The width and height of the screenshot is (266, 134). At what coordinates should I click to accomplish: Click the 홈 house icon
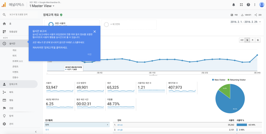[4, 24]
